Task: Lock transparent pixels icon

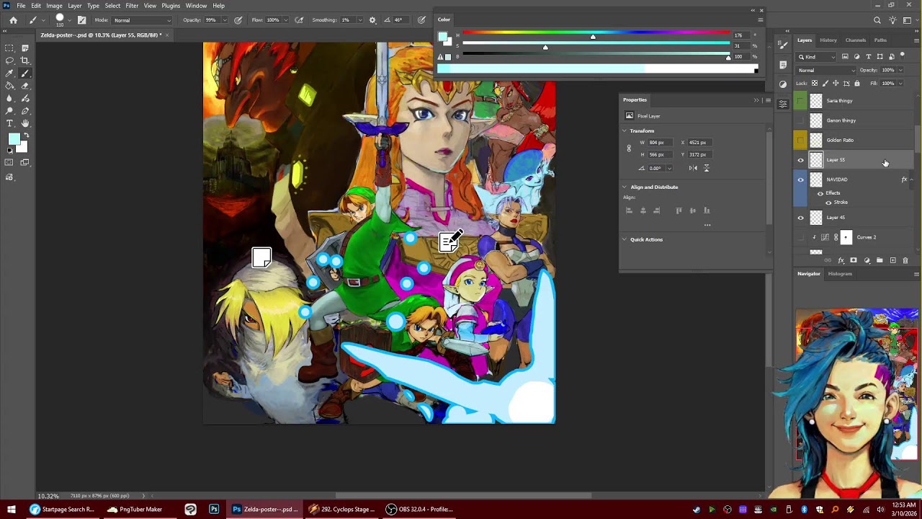Action: (x=815, y=84)
